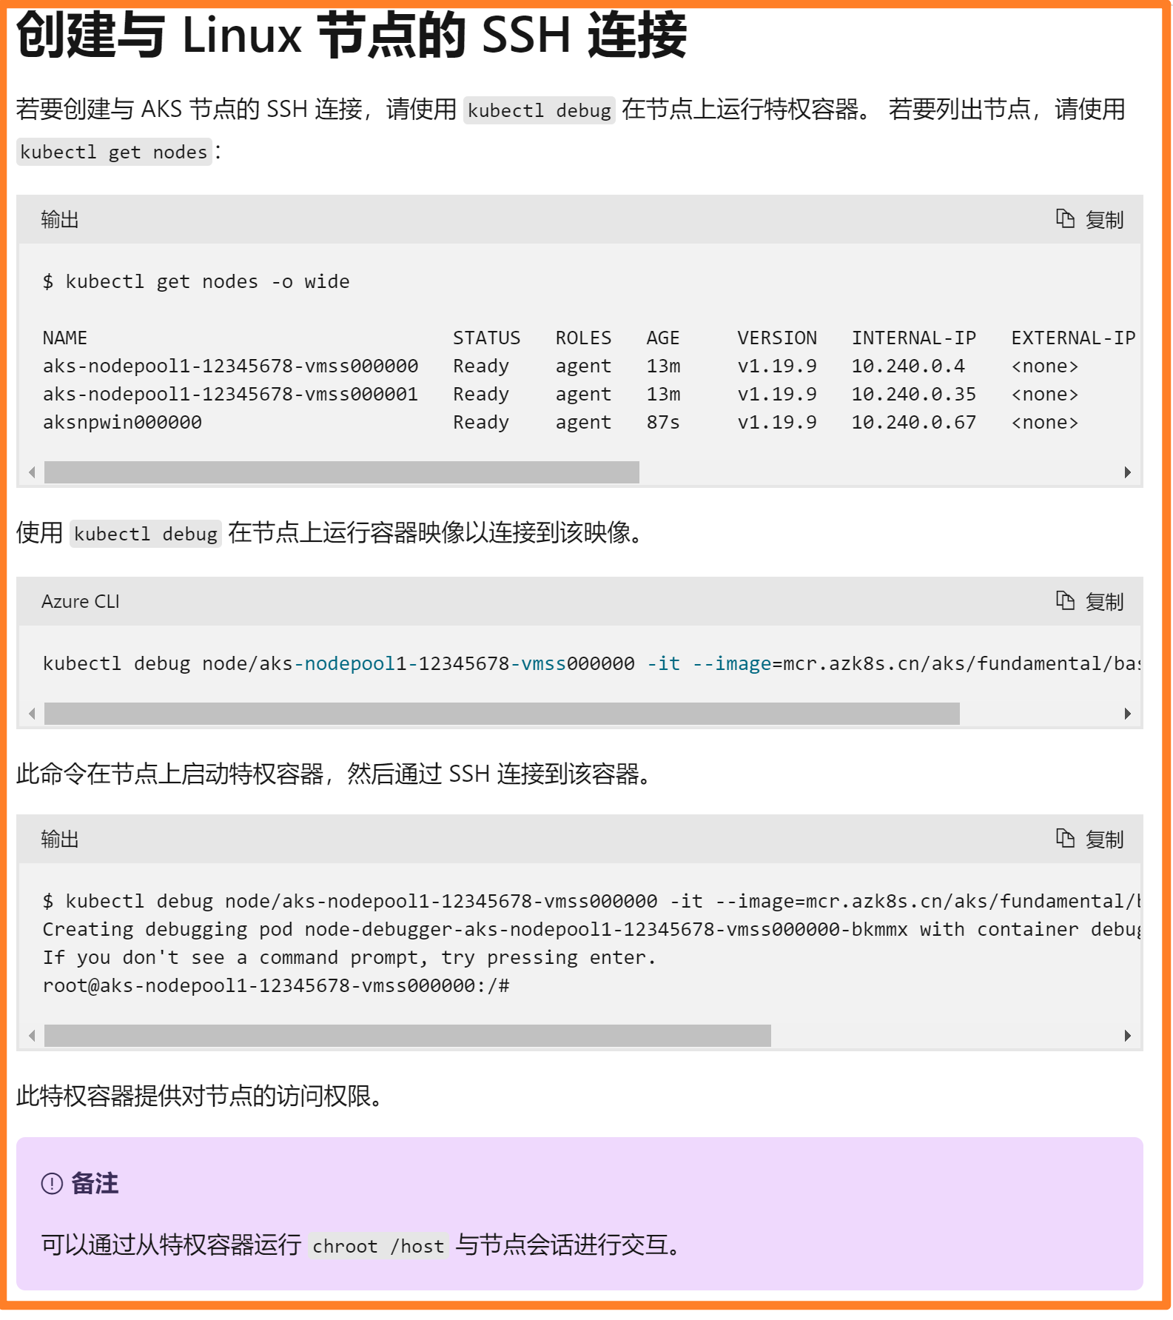Click the 'chroot /host' inline code

point(377,1247)
